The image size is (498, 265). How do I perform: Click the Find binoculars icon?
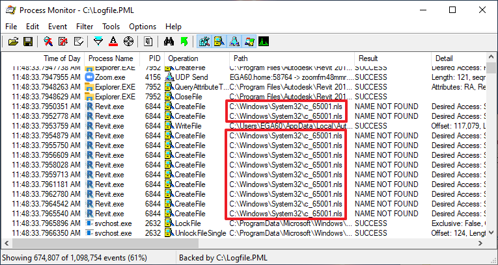pyautogui.click(x=169, y=42)
